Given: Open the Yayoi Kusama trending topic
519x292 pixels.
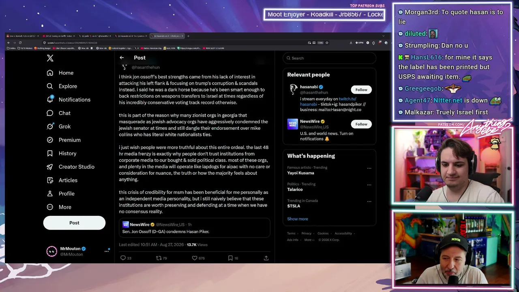Looking at the screenshot, I should [x=300, y=173].
